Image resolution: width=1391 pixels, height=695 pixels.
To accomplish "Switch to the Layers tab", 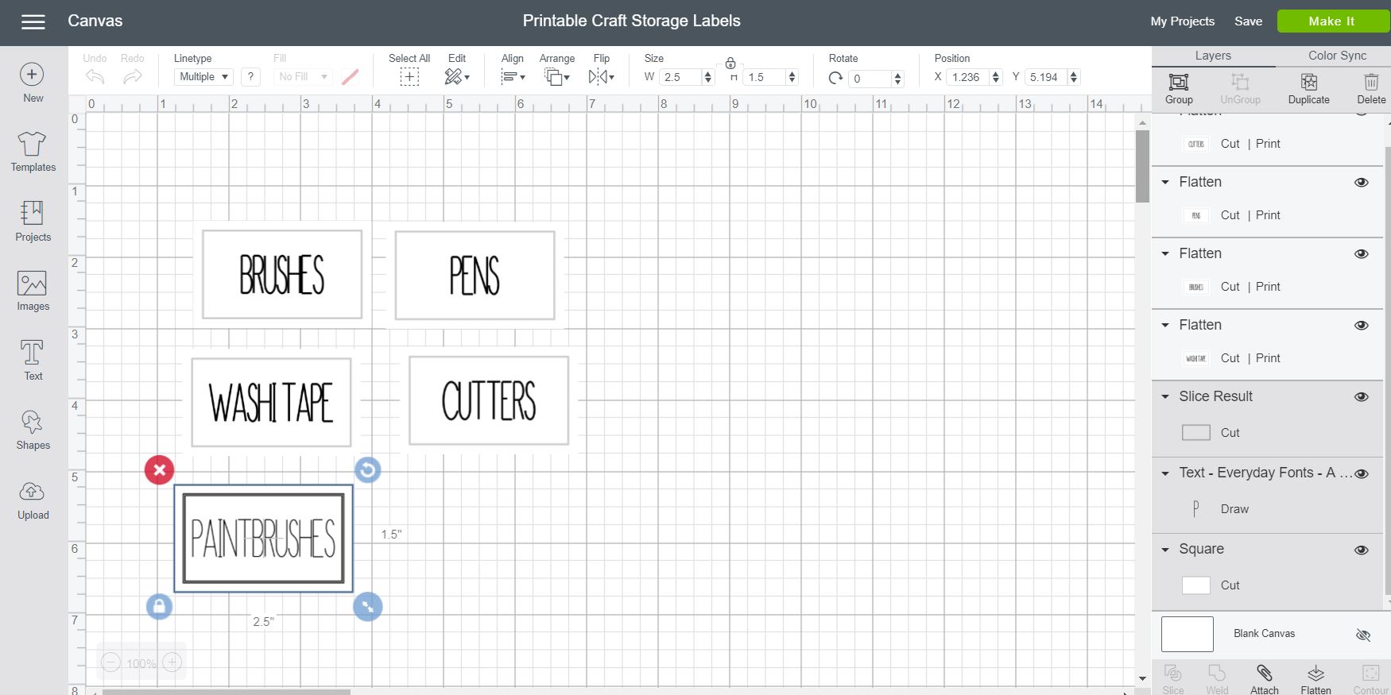I will click(1213, 56).
